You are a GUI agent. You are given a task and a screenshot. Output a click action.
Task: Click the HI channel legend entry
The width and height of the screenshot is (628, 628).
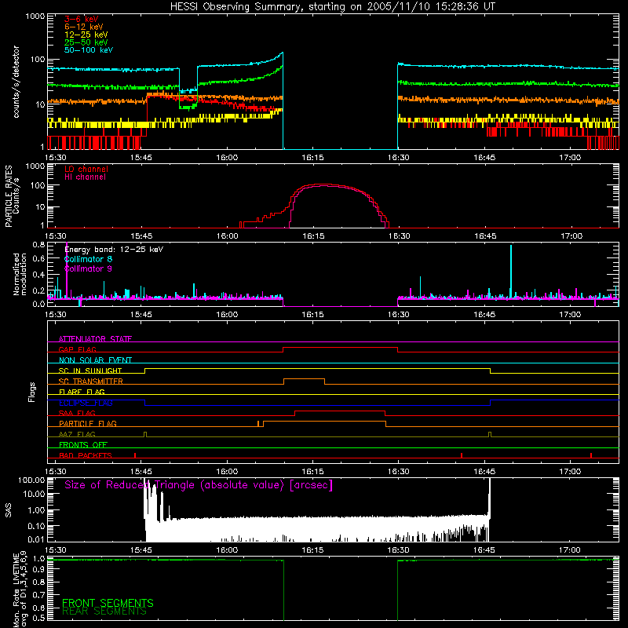[x=85, y=177]
